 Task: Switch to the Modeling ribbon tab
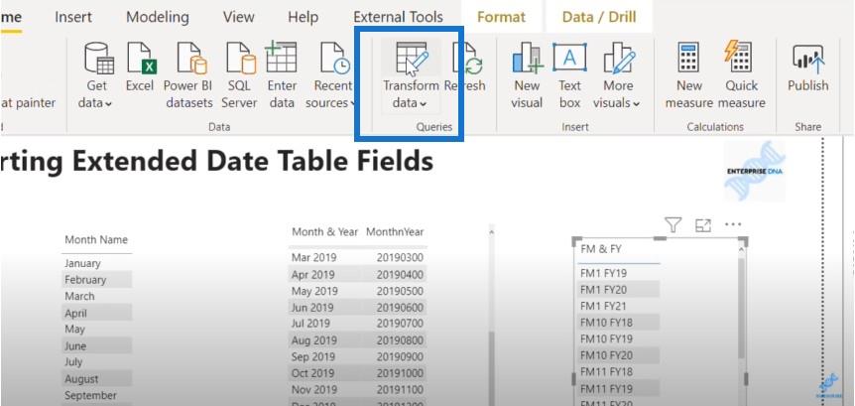pos(157,17)
